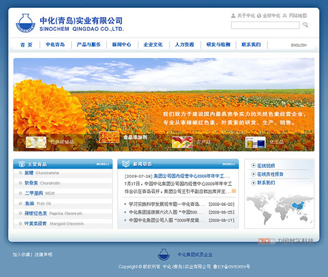Image resolution: width=328 pixels, height=277 pixels.
Task: Select the 联系我们 bullet in side panel
Action: 263,183
